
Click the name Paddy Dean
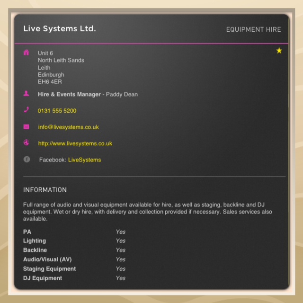122,94
